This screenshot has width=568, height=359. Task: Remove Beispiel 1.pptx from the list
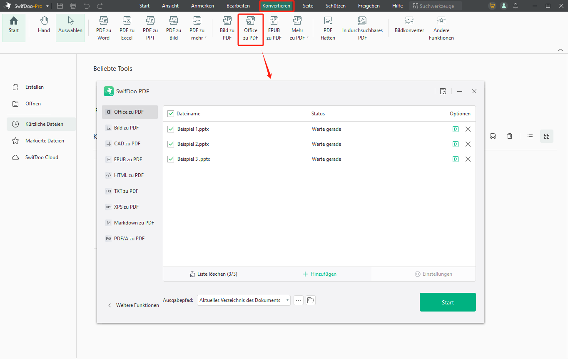pos(468,129)
